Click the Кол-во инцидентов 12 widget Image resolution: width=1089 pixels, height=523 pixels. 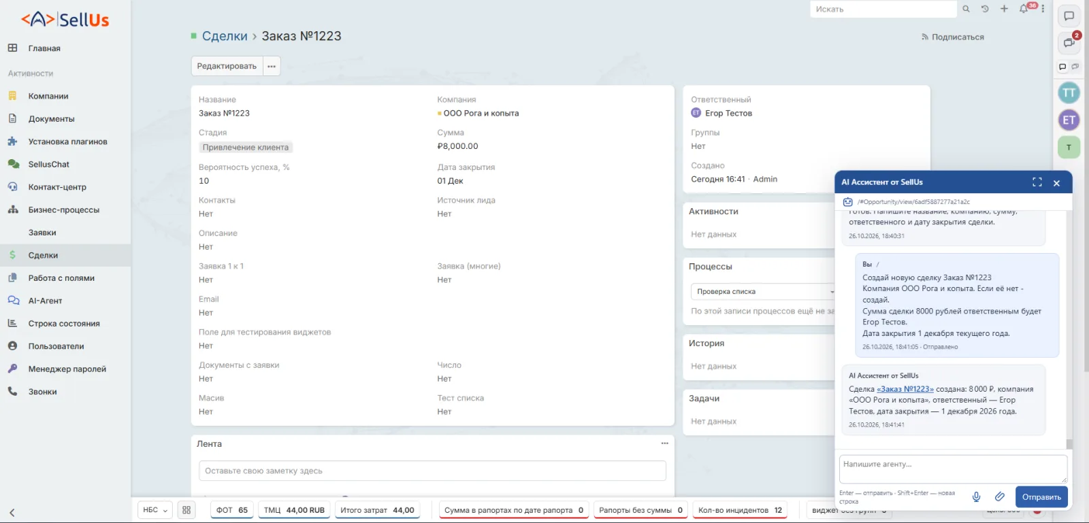pos(740,510)
